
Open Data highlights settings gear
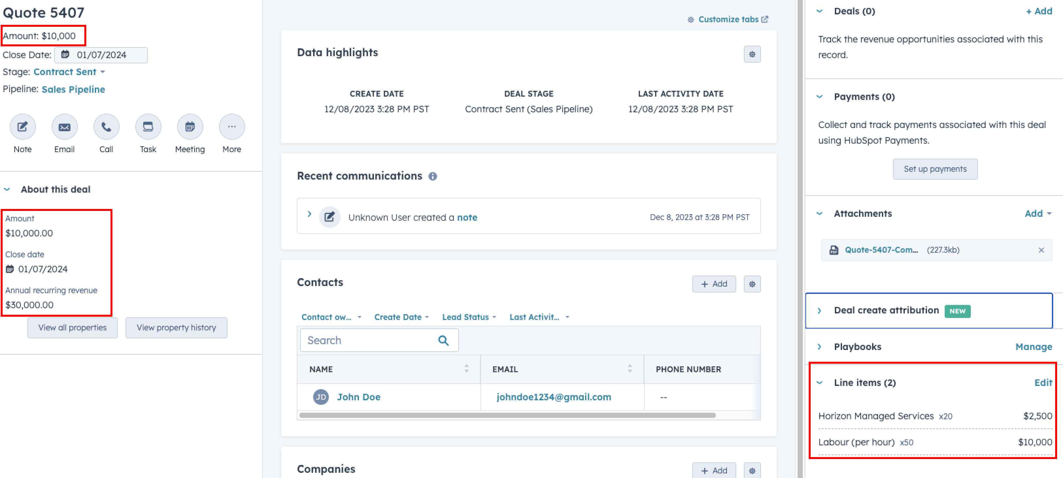pos(752,55)
